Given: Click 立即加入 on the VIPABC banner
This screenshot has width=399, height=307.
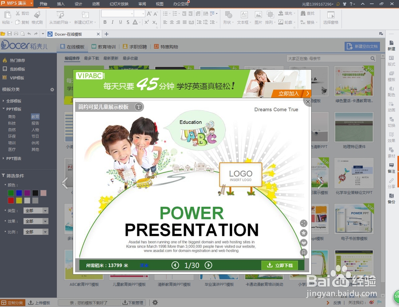Looking at the screenshot, I should (x=291, y=93).
